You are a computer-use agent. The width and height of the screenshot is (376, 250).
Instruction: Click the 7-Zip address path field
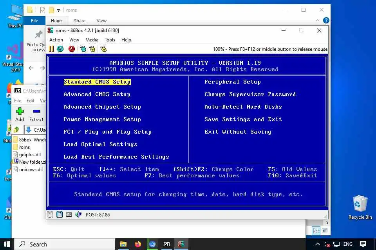(35, 130)
